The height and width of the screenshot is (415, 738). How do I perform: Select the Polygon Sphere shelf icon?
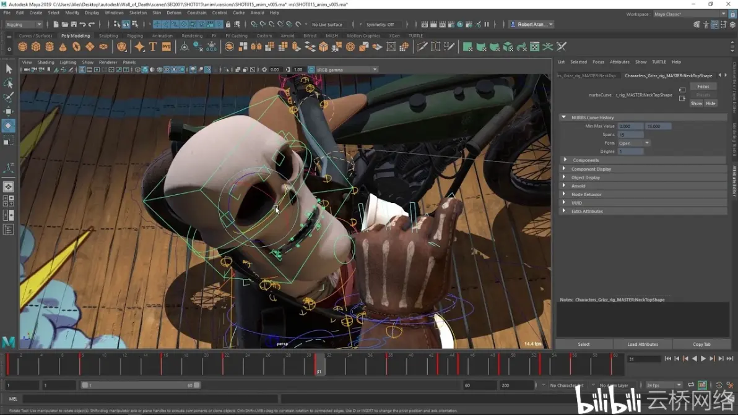tap(22, 46)
